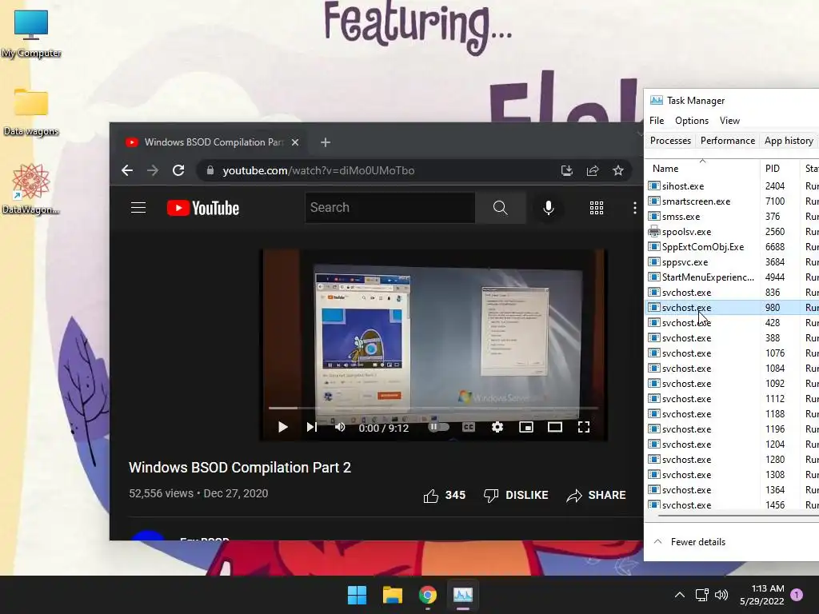Open the Data wagons folder icon
819x614 pixels.
31,112
